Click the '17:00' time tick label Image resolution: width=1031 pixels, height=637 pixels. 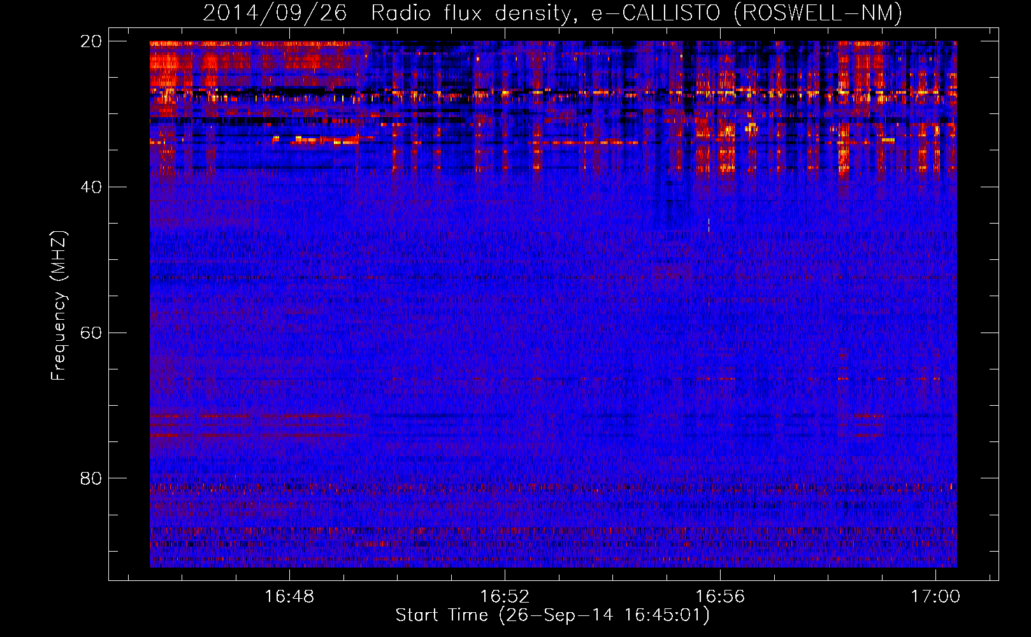point(935,597)
